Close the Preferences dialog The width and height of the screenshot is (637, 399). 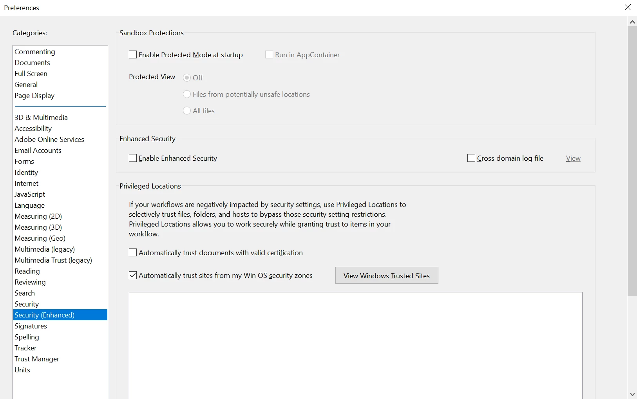pyautogui.click(x=628, y=7)
